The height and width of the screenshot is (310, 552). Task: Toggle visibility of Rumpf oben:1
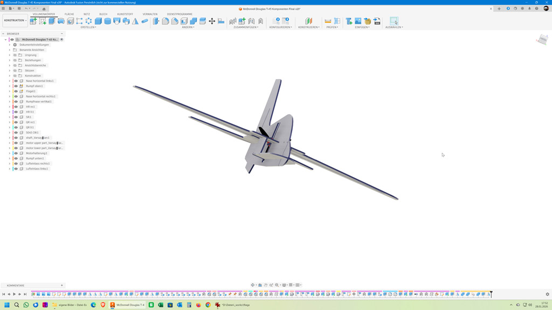tap(16, 86)
